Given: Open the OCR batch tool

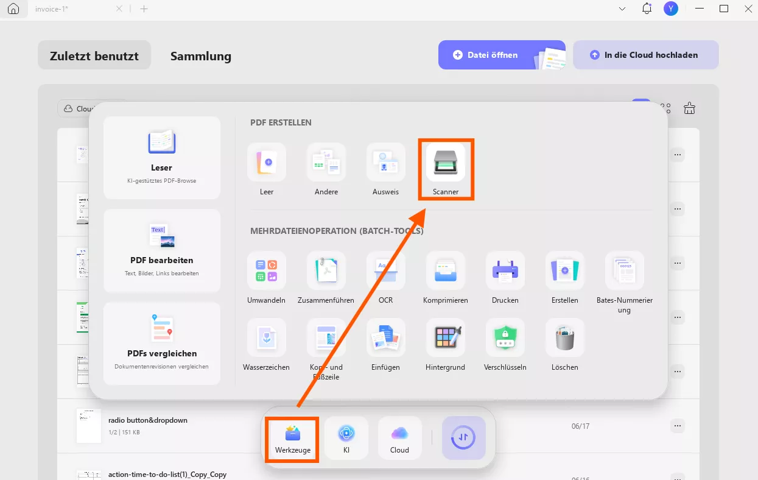Looking at the screenshot, I should click(x=386, y=278).
